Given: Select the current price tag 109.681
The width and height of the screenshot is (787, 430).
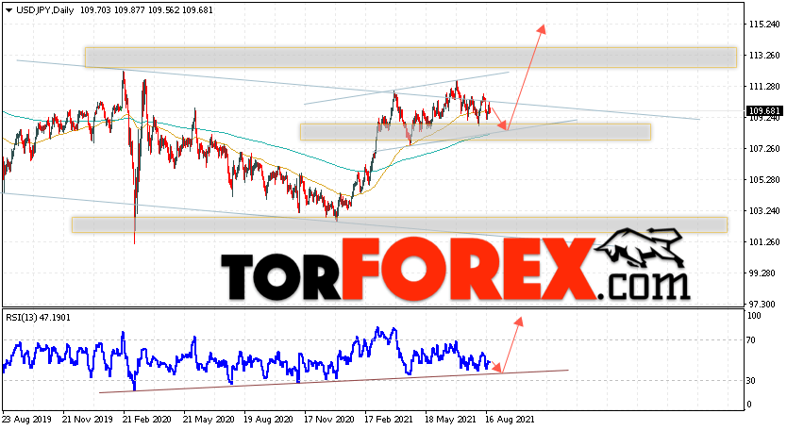Looking at the screenshot, I should click(764, 111).
